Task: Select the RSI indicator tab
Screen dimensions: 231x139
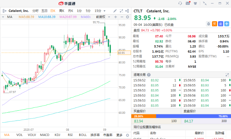Action: (x=70, y=135)
